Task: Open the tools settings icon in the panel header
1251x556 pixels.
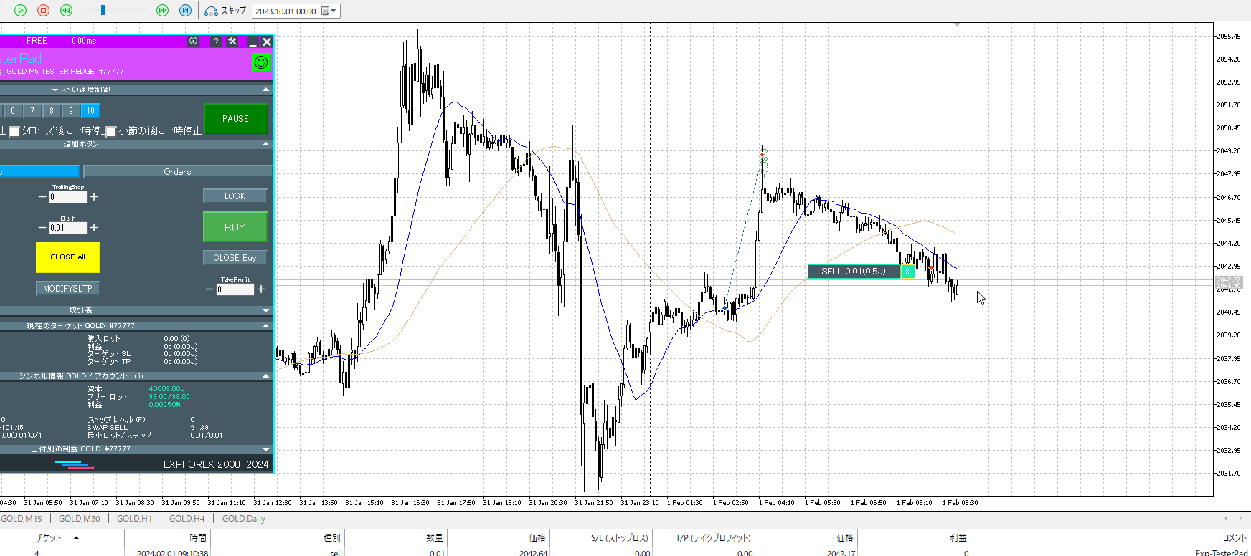Action: click(232, 42)
